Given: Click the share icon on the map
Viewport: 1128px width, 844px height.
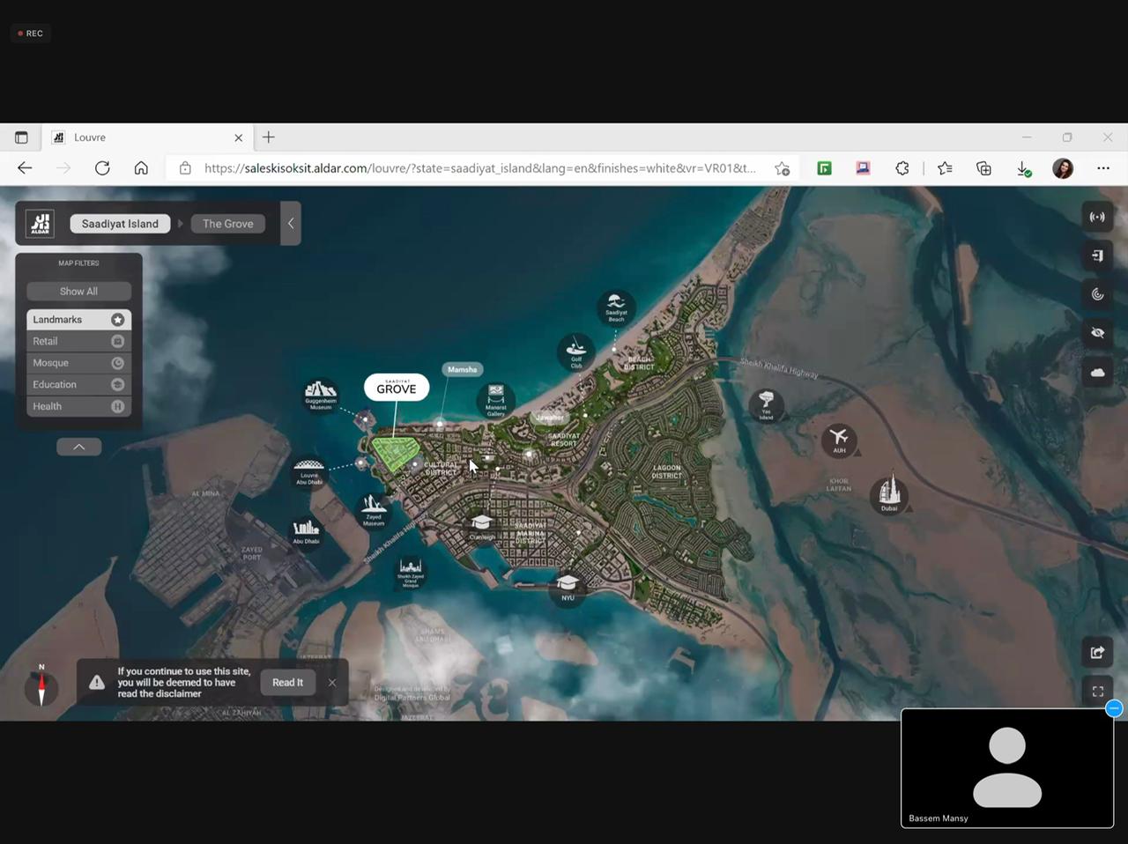Looking at the screenshot, I should point(1097,652).
